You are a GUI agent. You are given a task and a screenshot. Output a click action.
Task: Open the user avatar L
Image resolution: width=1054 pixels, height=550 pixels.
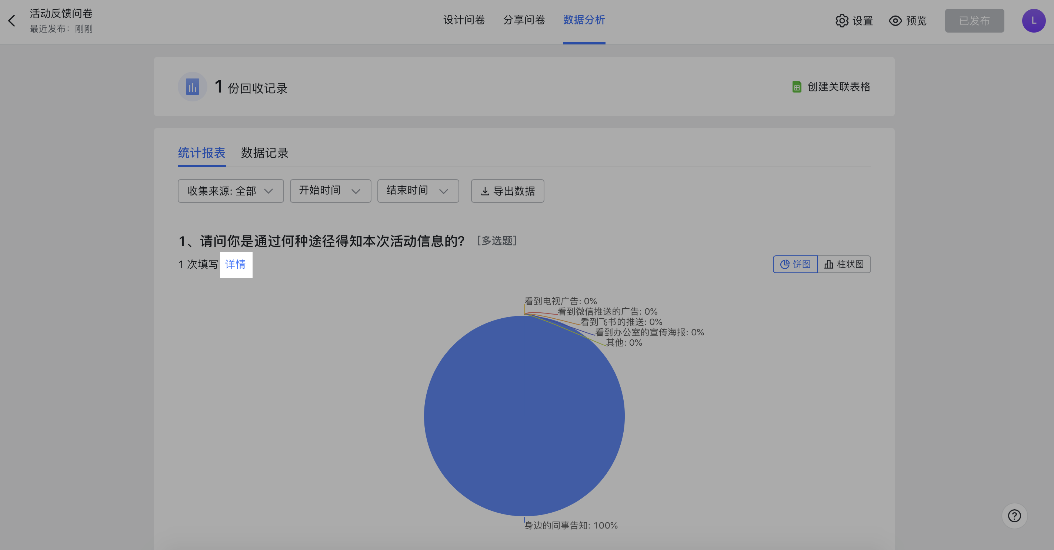pos(1034,21)
